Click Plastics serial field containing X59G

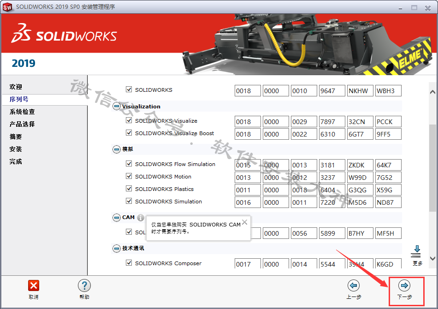(x=388, y=190)
